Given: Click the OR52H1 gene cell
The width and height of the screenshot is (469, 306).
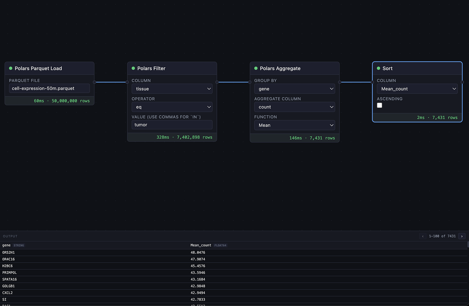Looking at the screenshot, I should [8, 252].
